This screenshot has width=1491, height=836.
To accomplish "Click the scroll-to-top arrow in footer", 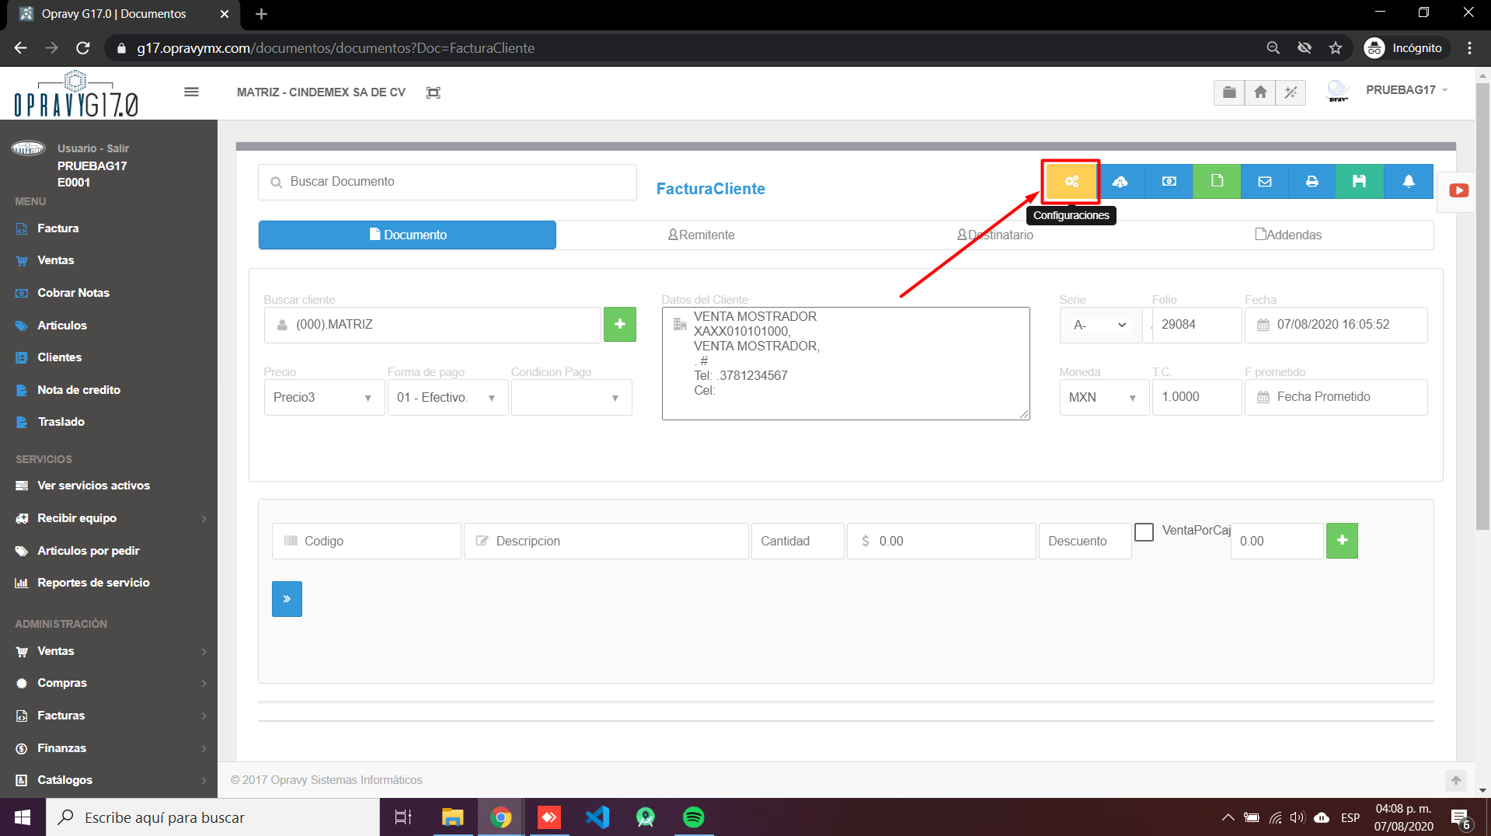I will click(1456, 780).
